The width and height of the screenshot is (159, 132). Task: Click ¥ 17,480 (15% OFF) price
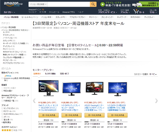pyautogui.click(x=116, y=103)
